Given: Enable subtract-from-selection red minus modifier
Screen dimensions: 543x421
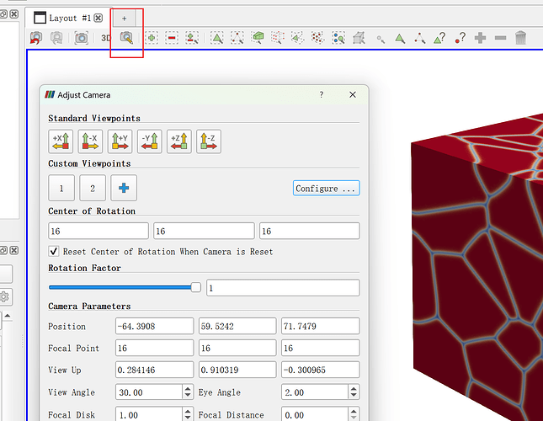Looking at the screenshot, I should pos(172,38).
